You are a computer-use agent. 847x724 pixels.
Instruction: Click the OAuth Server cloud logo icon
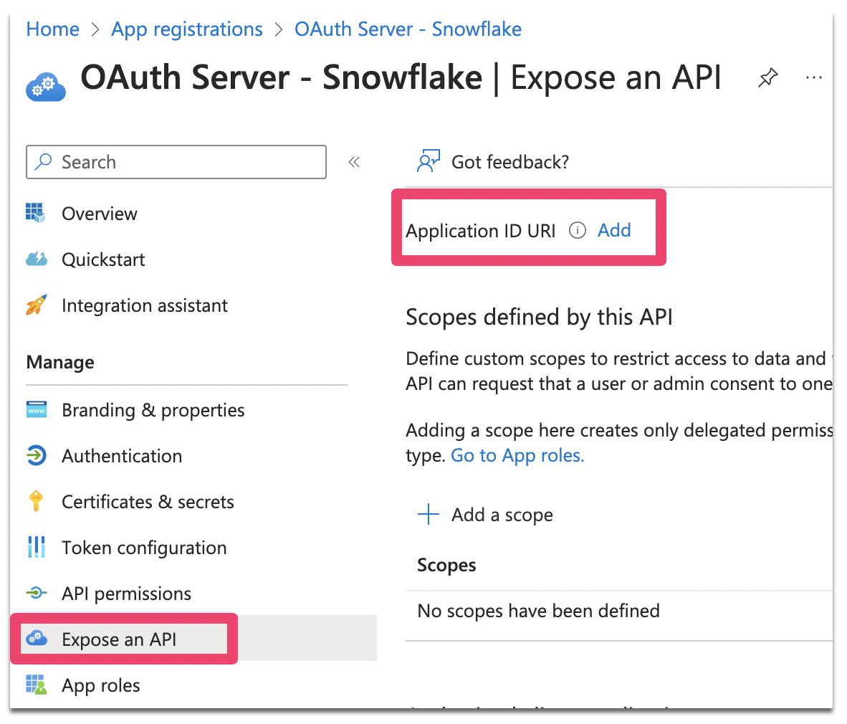[45, 87]
